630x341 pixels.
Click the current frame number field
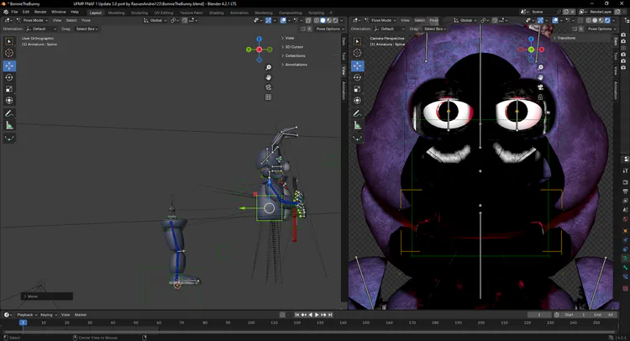tap(539, 315)
